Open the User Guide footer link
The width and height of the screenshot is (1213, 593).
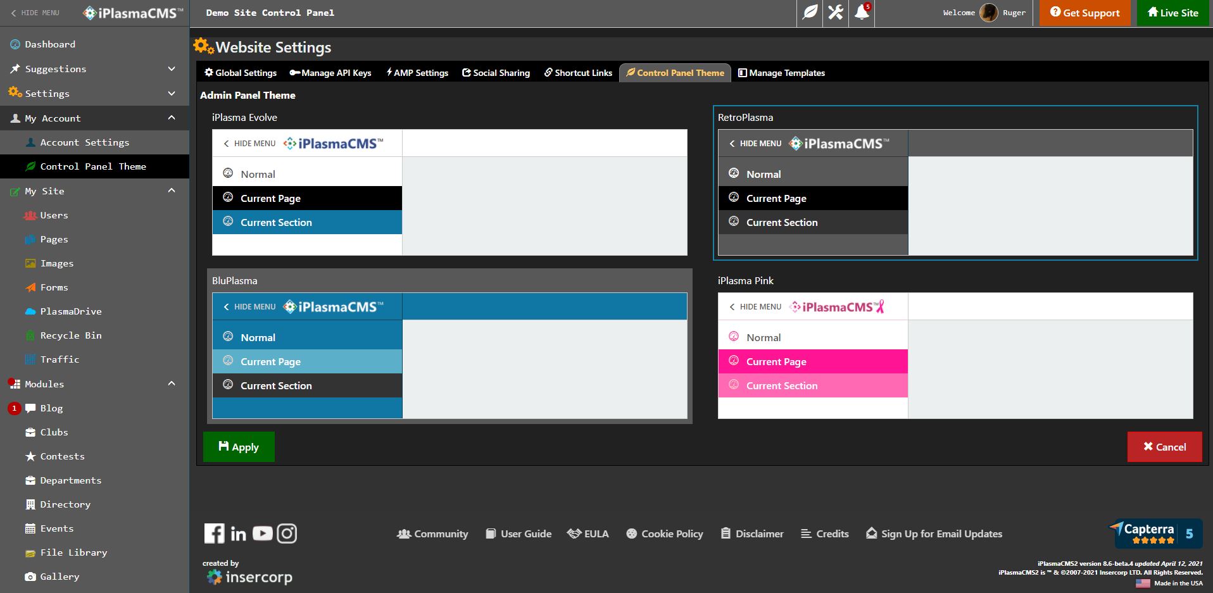(519, 534)
